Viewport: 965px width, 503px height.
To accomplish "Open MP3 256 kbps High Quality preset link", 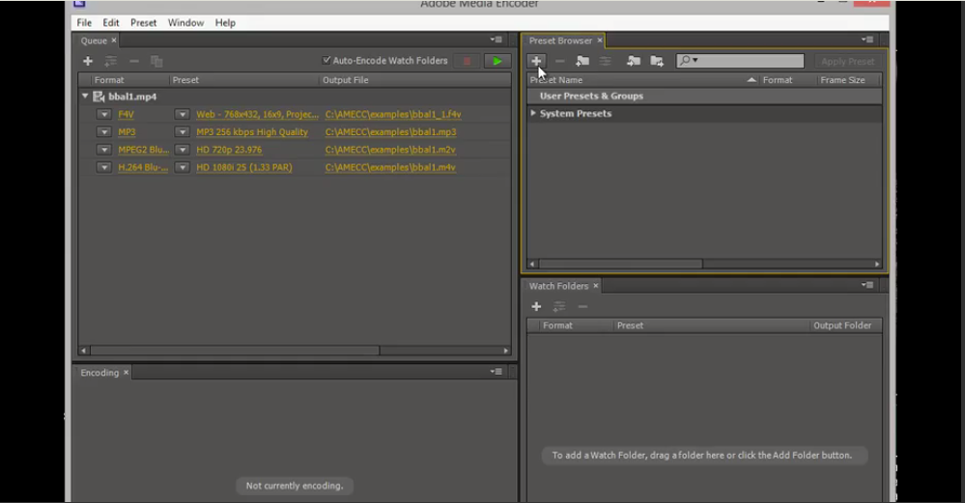I will (252, 131).
